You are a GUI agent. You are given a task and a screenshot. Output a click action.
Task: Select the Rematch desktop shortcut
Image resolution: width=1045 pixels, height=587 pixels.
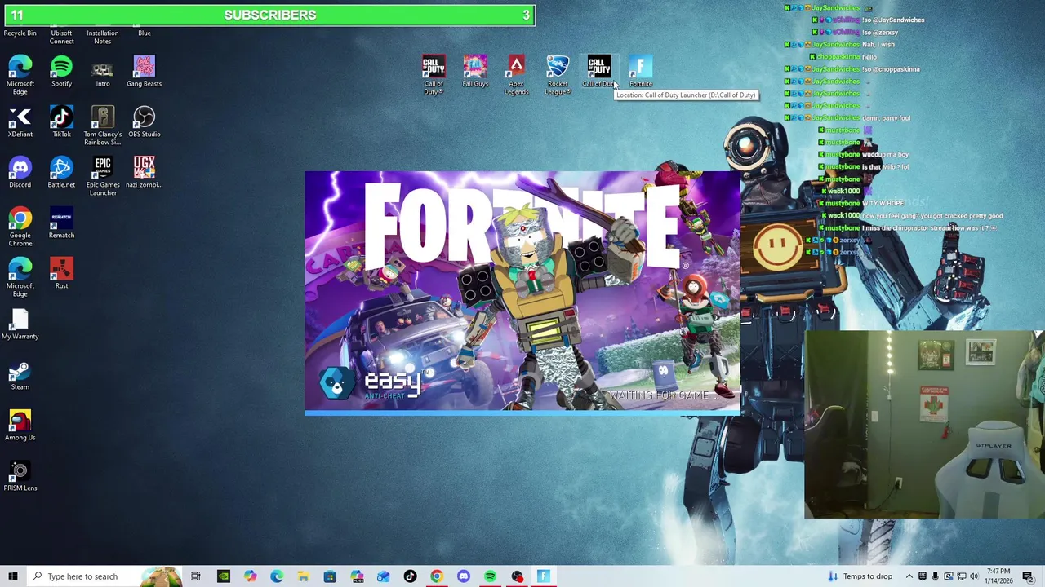point(61,223)
